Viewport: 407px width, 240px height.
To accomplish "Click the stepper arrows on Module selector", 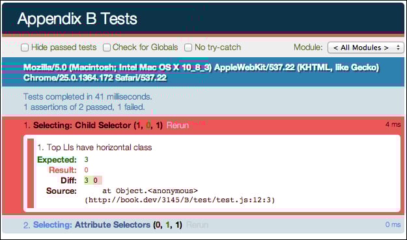I will [x=398, y=47].
